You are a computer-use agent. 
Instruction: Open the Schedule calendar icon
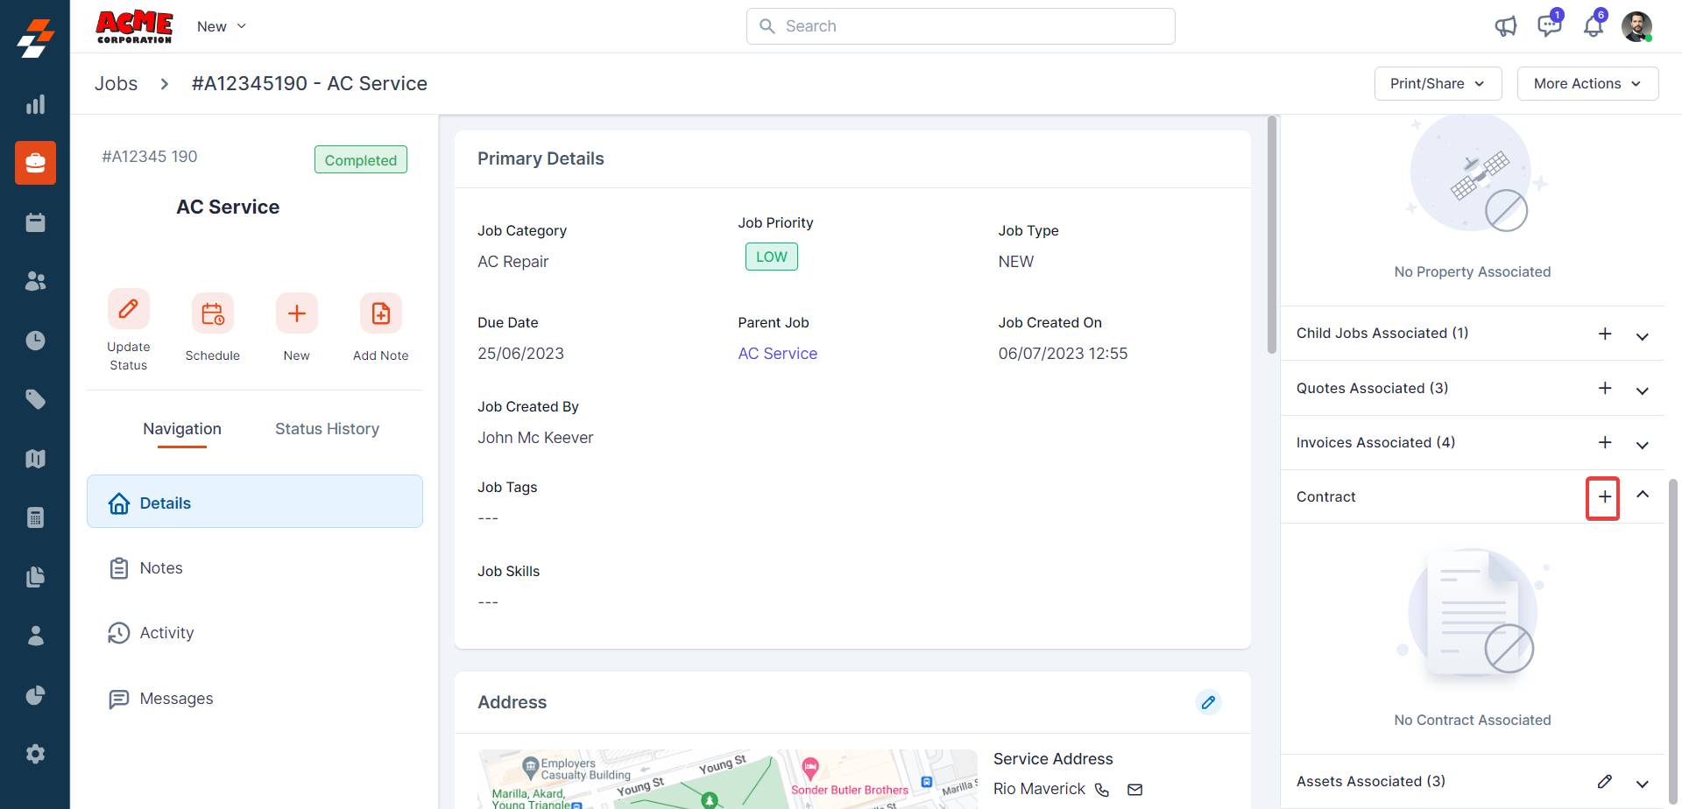pyautogui.click(x=213, y=313)
